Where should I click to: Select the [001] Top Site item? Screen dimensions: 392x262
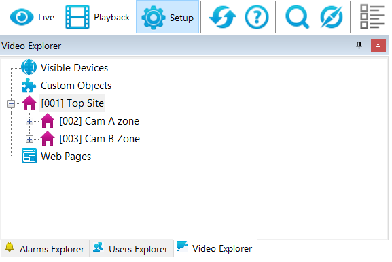72,103
